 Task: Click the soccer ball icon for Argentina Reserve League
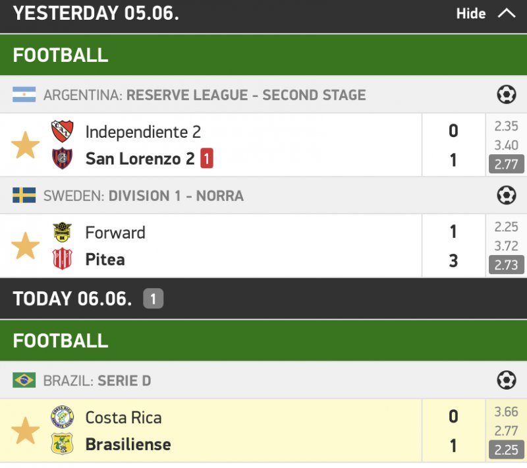tap(506, 95)
